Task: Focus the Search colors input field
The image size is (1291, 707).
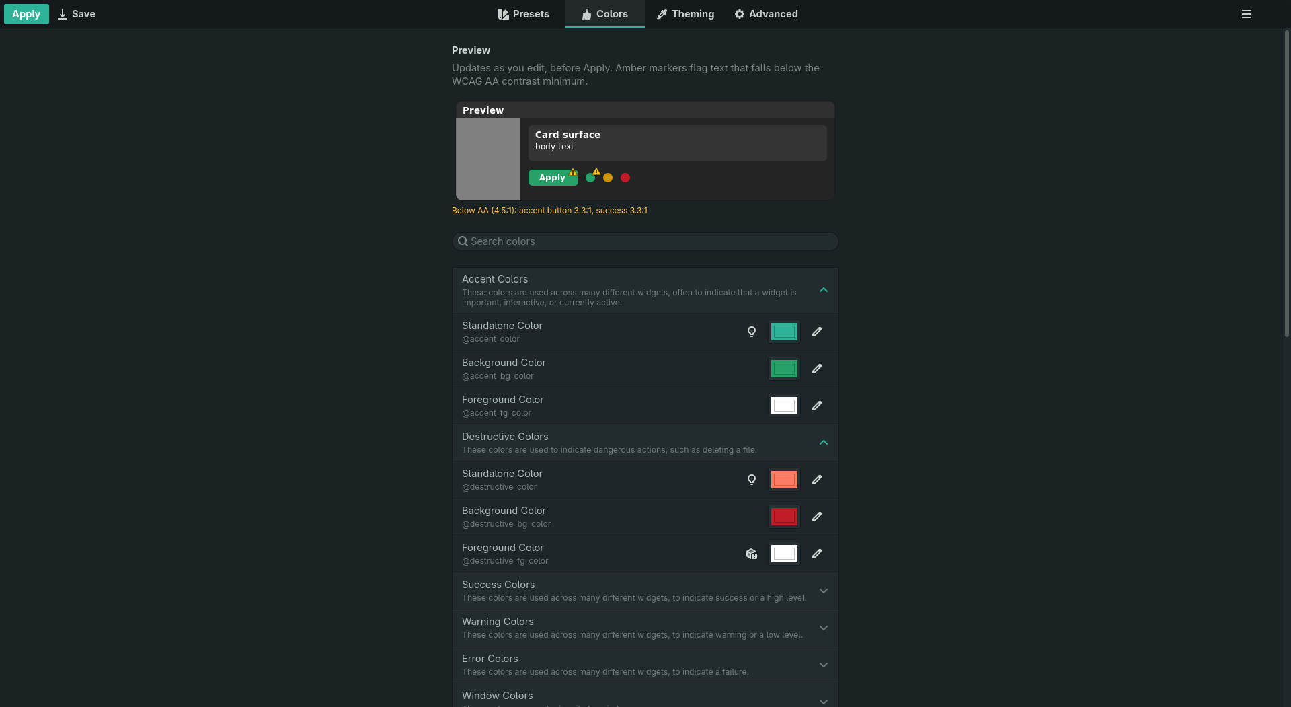Action: tap(645, 241)
